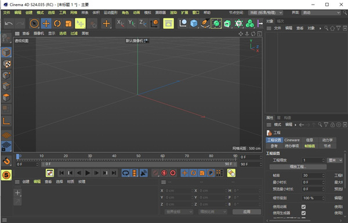
Task: Select Model mode cube in left sidebar
Action: tap(6, 52)
